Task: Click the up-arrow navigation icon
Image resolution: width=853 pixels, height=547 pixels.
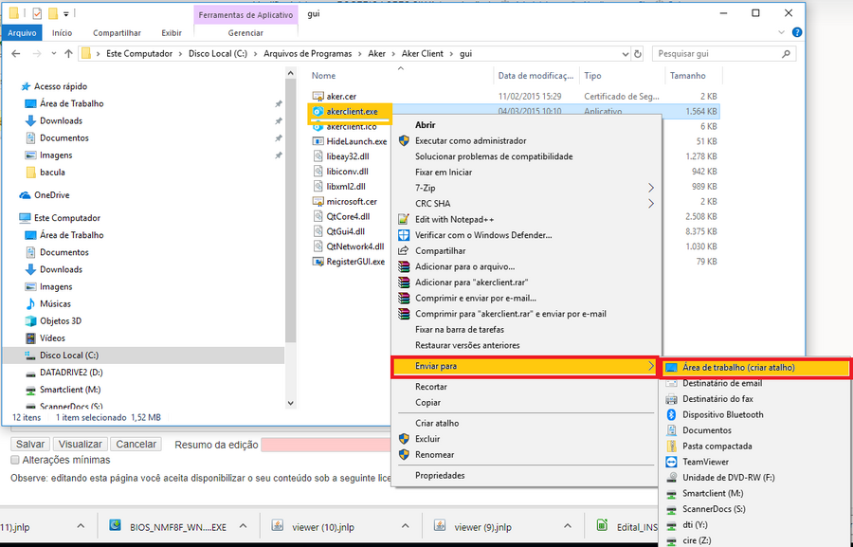Action: point(64,54)
